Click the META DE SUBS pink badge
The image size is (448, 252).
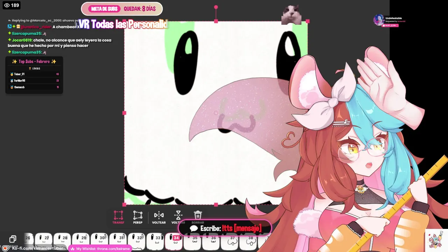104,9
